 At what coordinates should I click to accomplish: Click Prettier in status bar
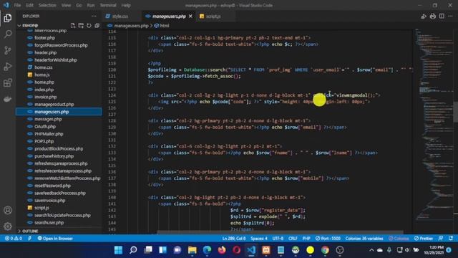[424, 239]
